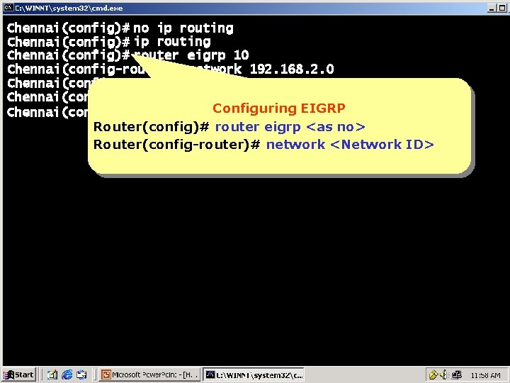Click the network connection tray icon
510x383 pixels.
point(457,375)
